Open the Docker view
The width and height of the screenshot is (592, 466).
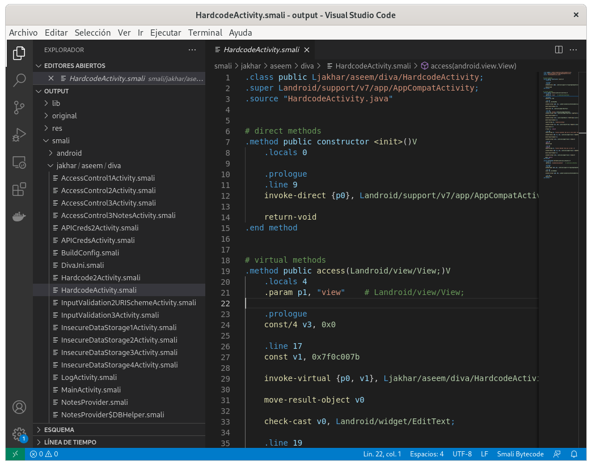(19, 217)
